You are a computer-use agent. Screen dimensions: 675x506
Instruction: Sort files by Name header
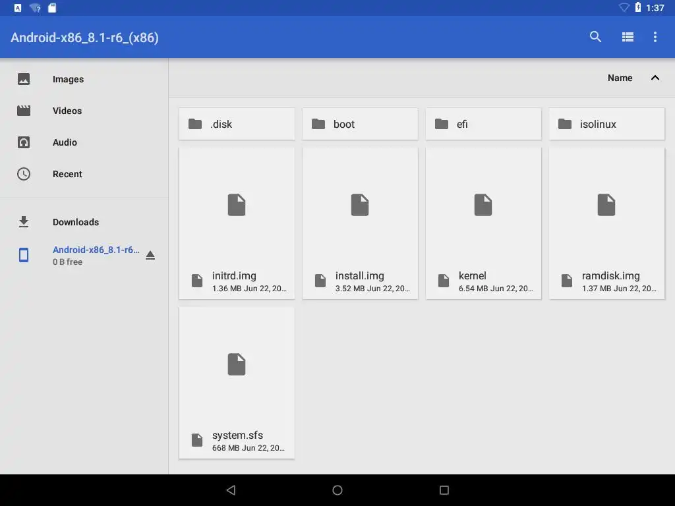620,78
